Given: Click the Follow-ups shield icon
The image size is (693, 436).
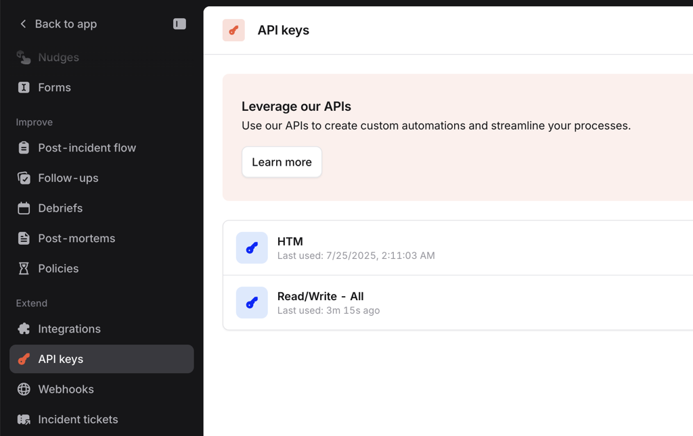Looking at the screenshot, I should tap(23, 178).
